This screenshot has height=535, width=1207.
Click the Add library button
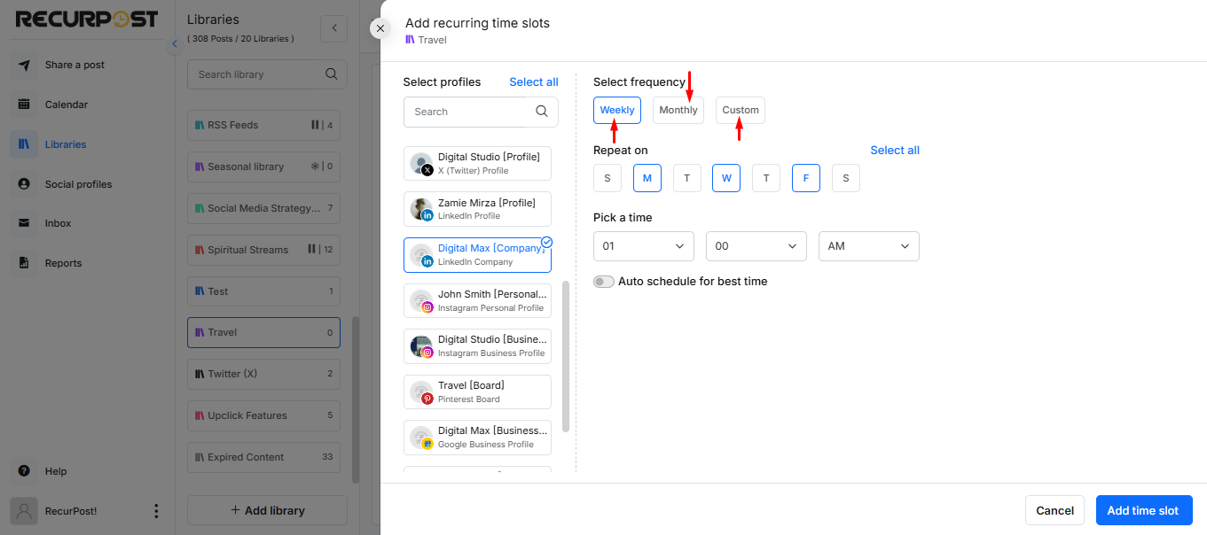click(x=267, y=510)
